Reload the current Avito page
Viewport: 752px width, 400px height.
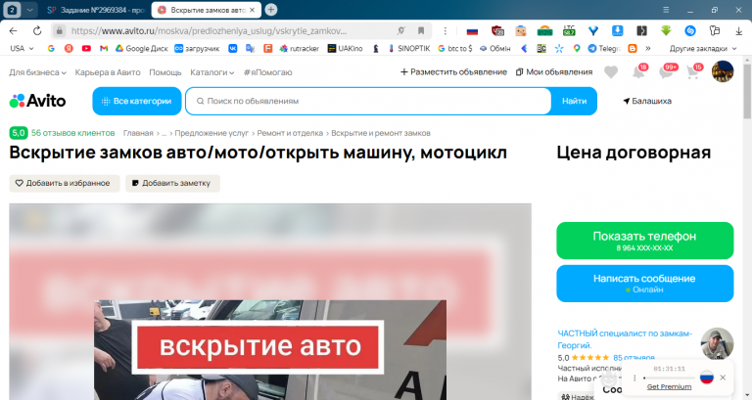(37, 30)
